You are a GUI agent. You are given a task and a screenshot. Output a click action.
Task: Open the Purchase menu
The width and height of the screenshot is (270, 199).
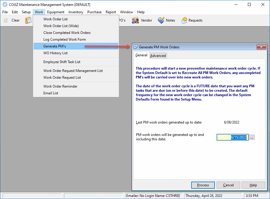pyautogui.click(x=94, y=12)
